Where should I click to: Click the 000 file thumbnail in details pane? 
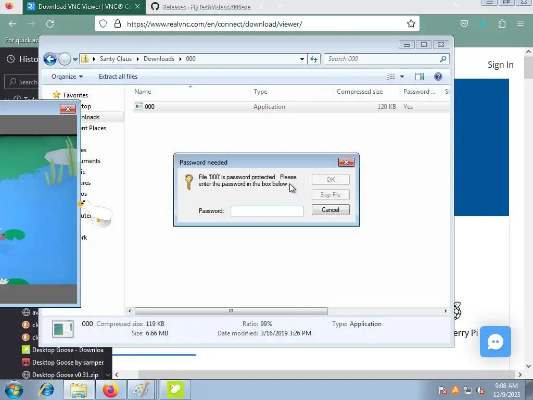tap(62, 329)
